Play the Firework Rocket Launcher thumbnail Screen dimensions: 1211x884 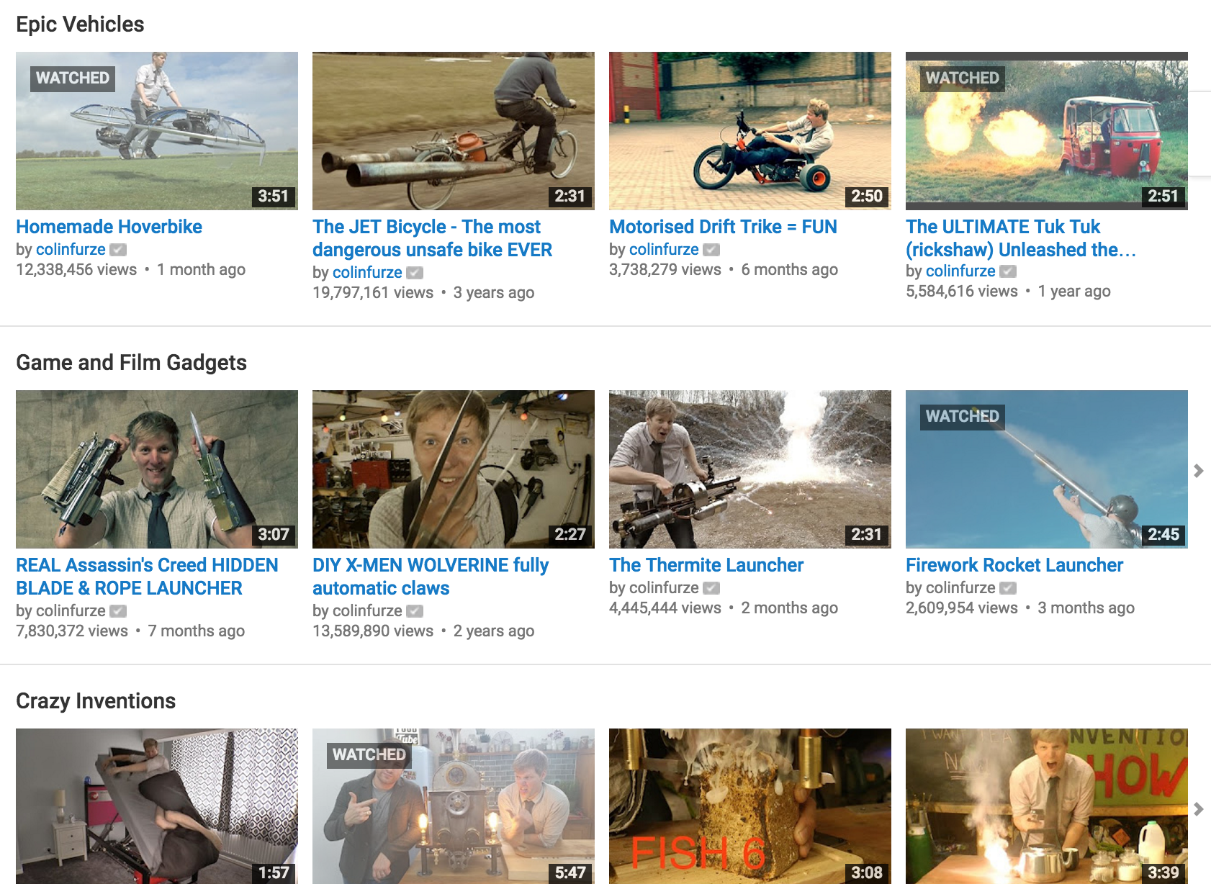tap(1047, 469)
